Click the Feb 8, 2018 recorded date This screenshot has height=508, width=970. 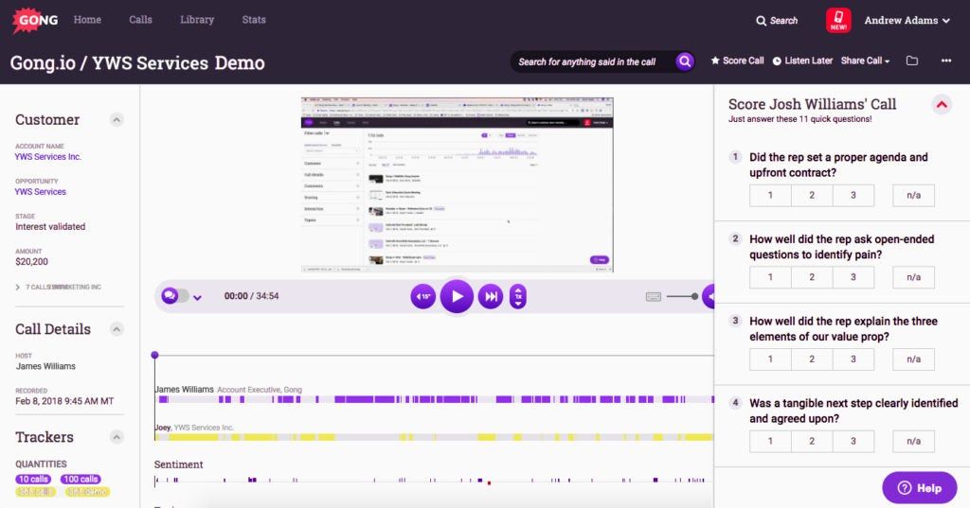click(64, 402)
